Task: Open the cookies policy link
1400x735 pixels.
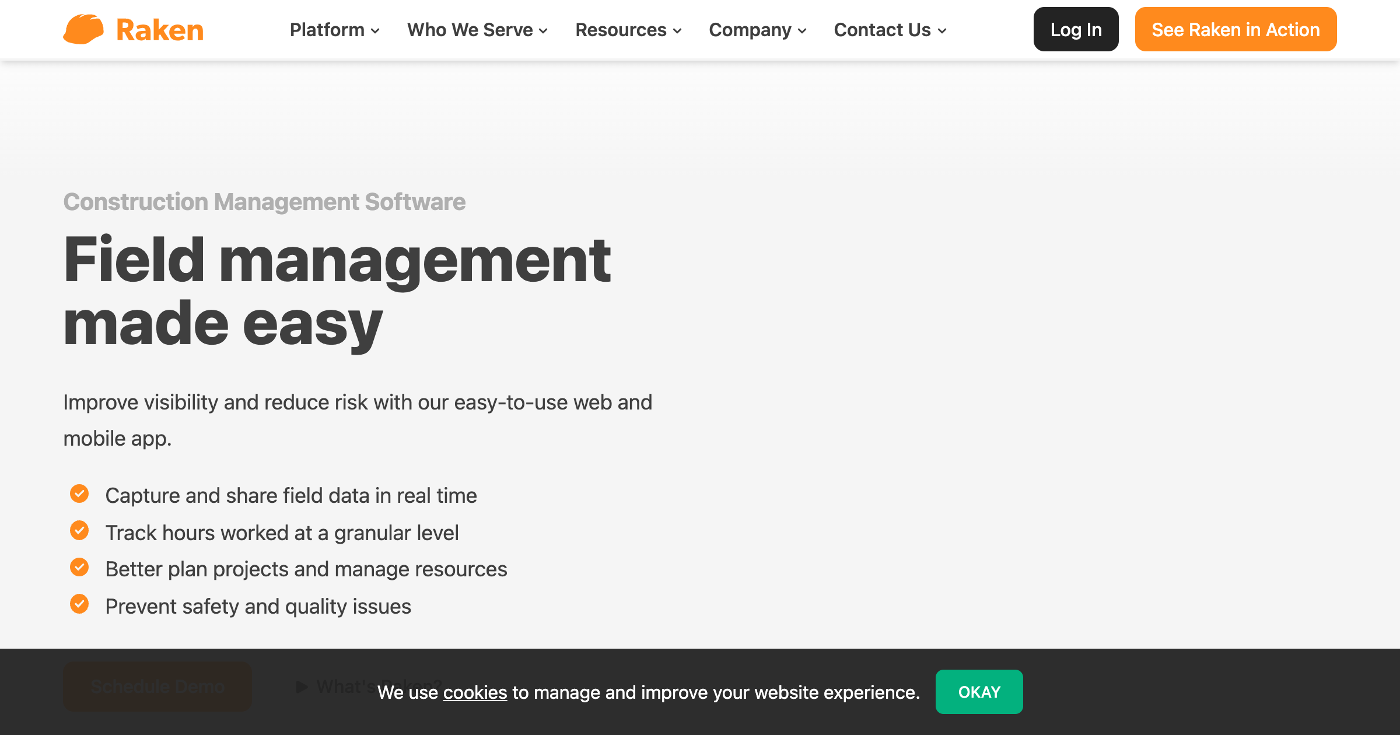Action: (475, 692)
